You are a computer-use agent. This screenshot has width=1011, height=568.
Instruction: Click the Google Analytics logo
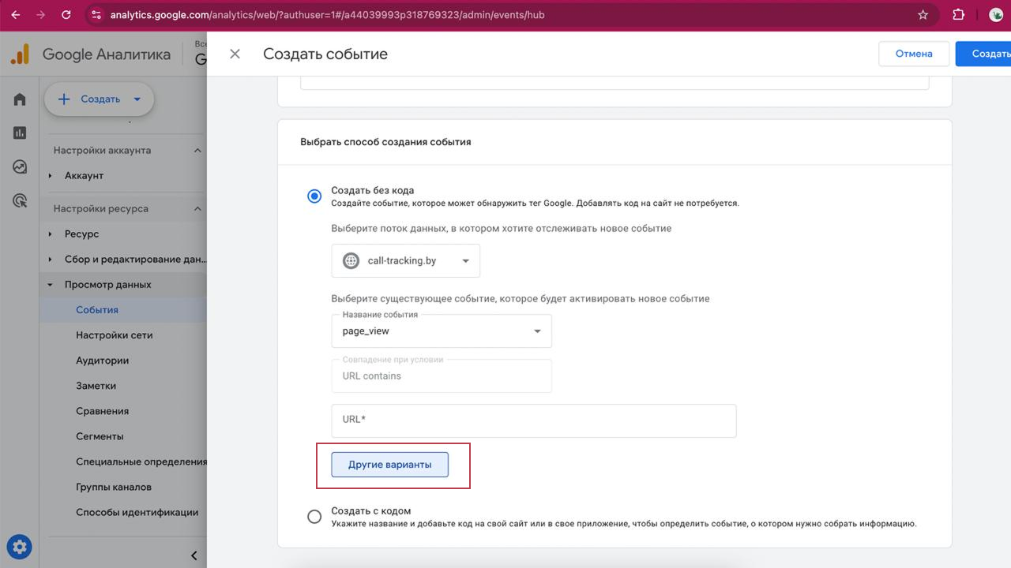tap(20, 54)
